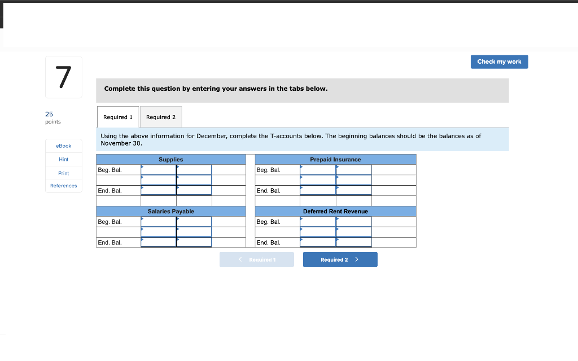Click the Check my work button
The width and height of the screenshot is (578, 361).
point(499,62)
